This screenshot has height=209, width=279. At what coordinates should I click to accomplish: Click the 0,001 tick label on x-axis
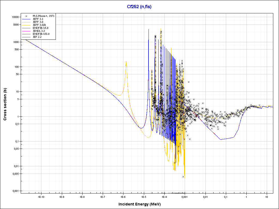tap(184, 196)
